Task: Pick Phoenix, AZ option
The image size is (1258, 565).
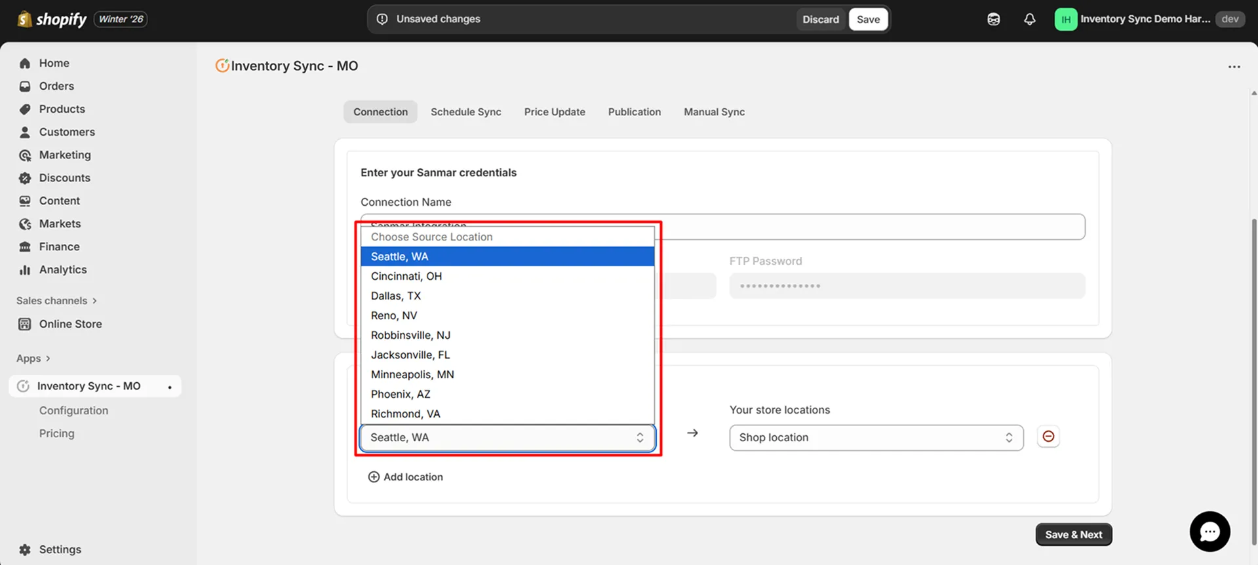Action: pos(507,394)
